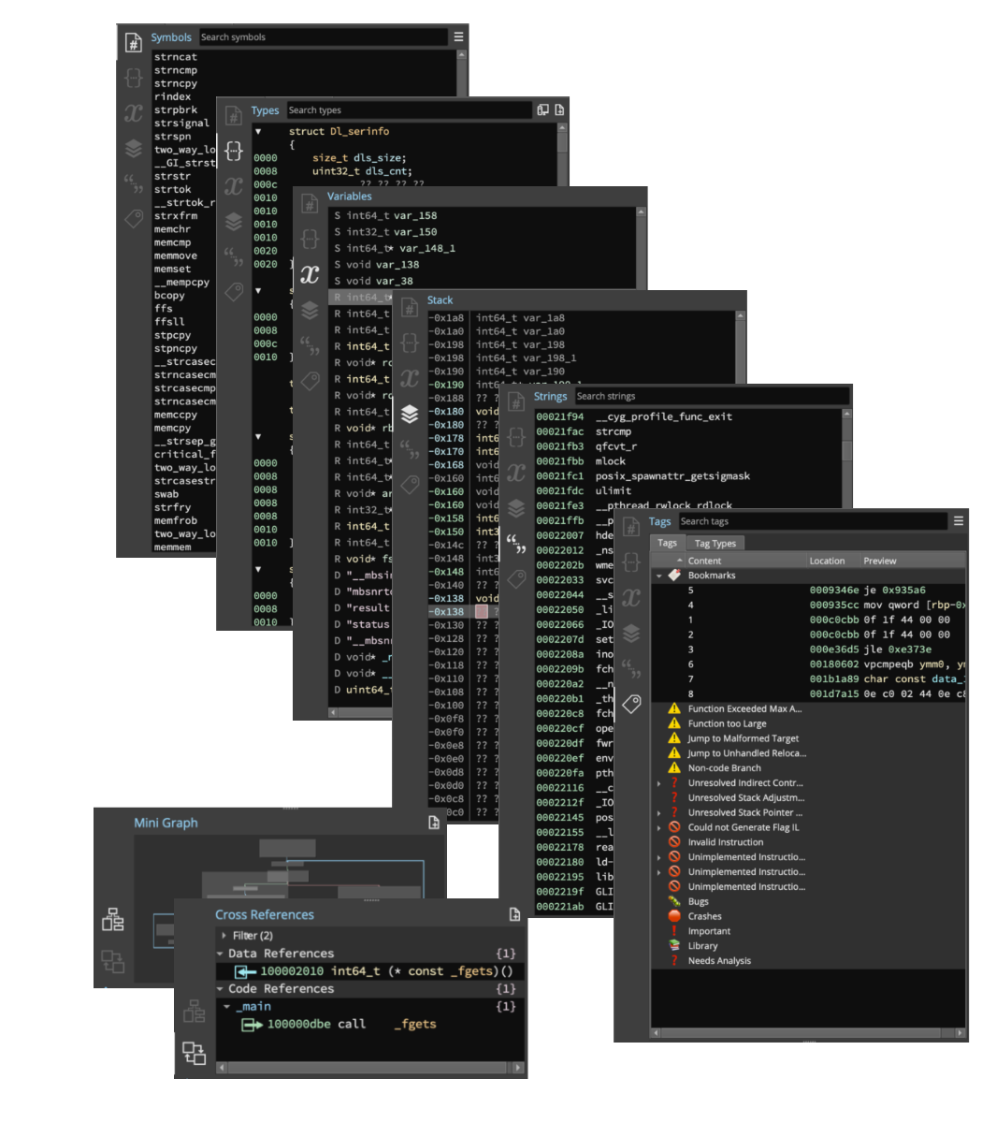Screen dimensions: 982x1123
Task: Click active Stack layers icon in Stack panel
Action: pos(410,414)
